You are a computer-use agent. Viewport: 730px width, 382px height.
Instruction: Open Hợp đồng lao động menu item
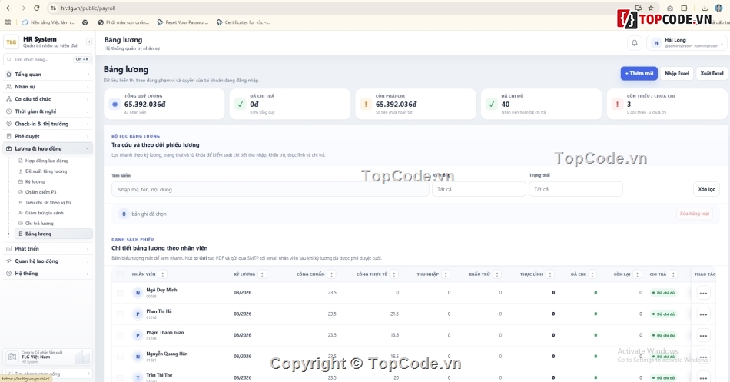click(x=55, y=161)
